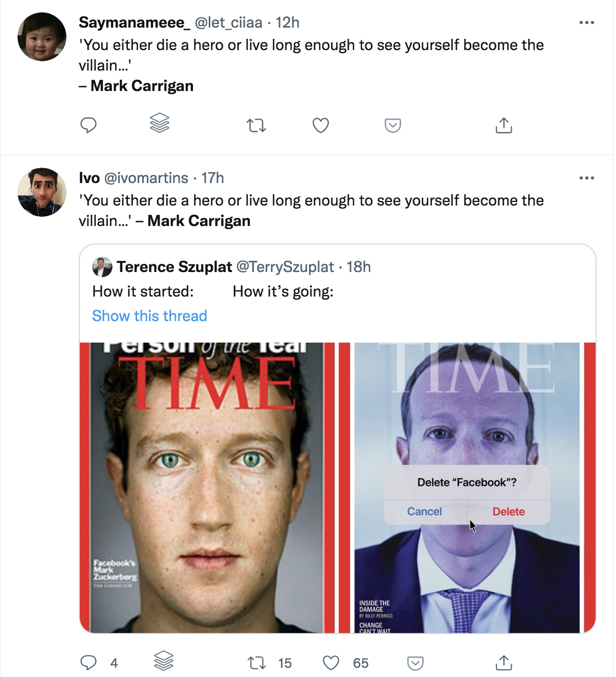The width and height of the screenshot is (616, 677).
Task: Click Buffer stack icon on Saymanameee_'s tweet
Action: pyautogui.click(x=160, y=123)
